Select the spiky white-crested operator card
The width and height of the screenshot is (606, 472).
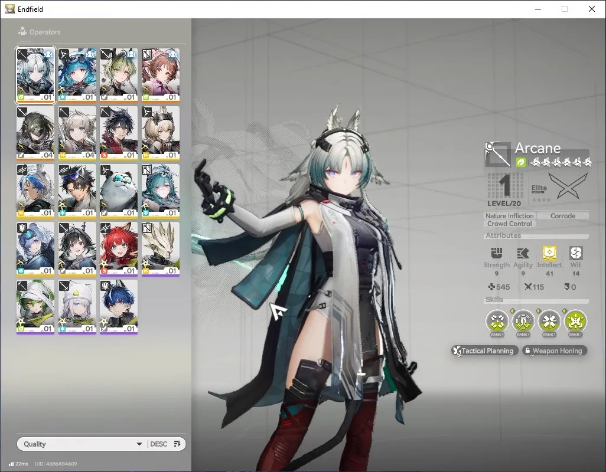(161, 249)
